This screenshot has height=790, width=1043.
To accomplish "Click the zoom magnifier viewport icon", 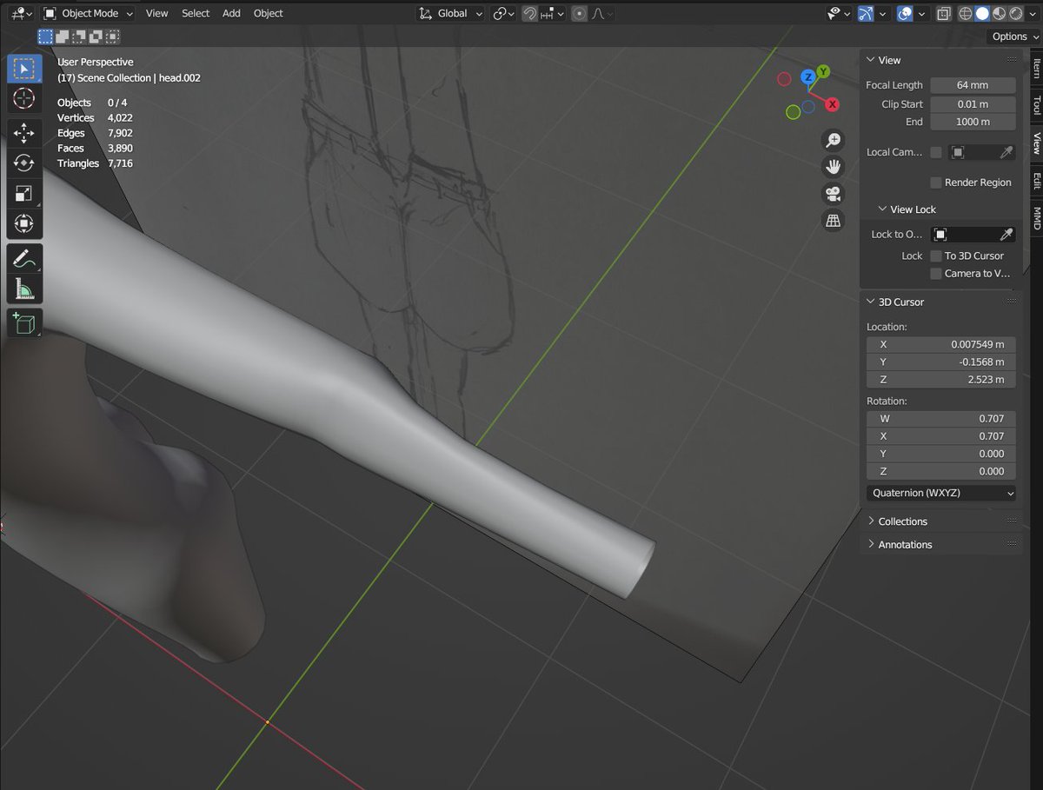I will pyautogui.click(x=834, y=140).
